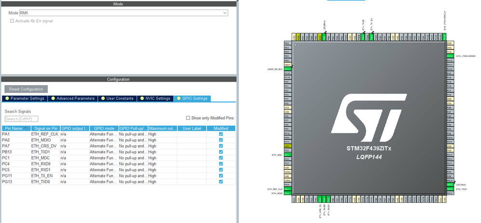The width and height of the screenshot is (481, 223).
Task: Select the ETH_RXD1 table cell
Action: (x=45, y=170)
